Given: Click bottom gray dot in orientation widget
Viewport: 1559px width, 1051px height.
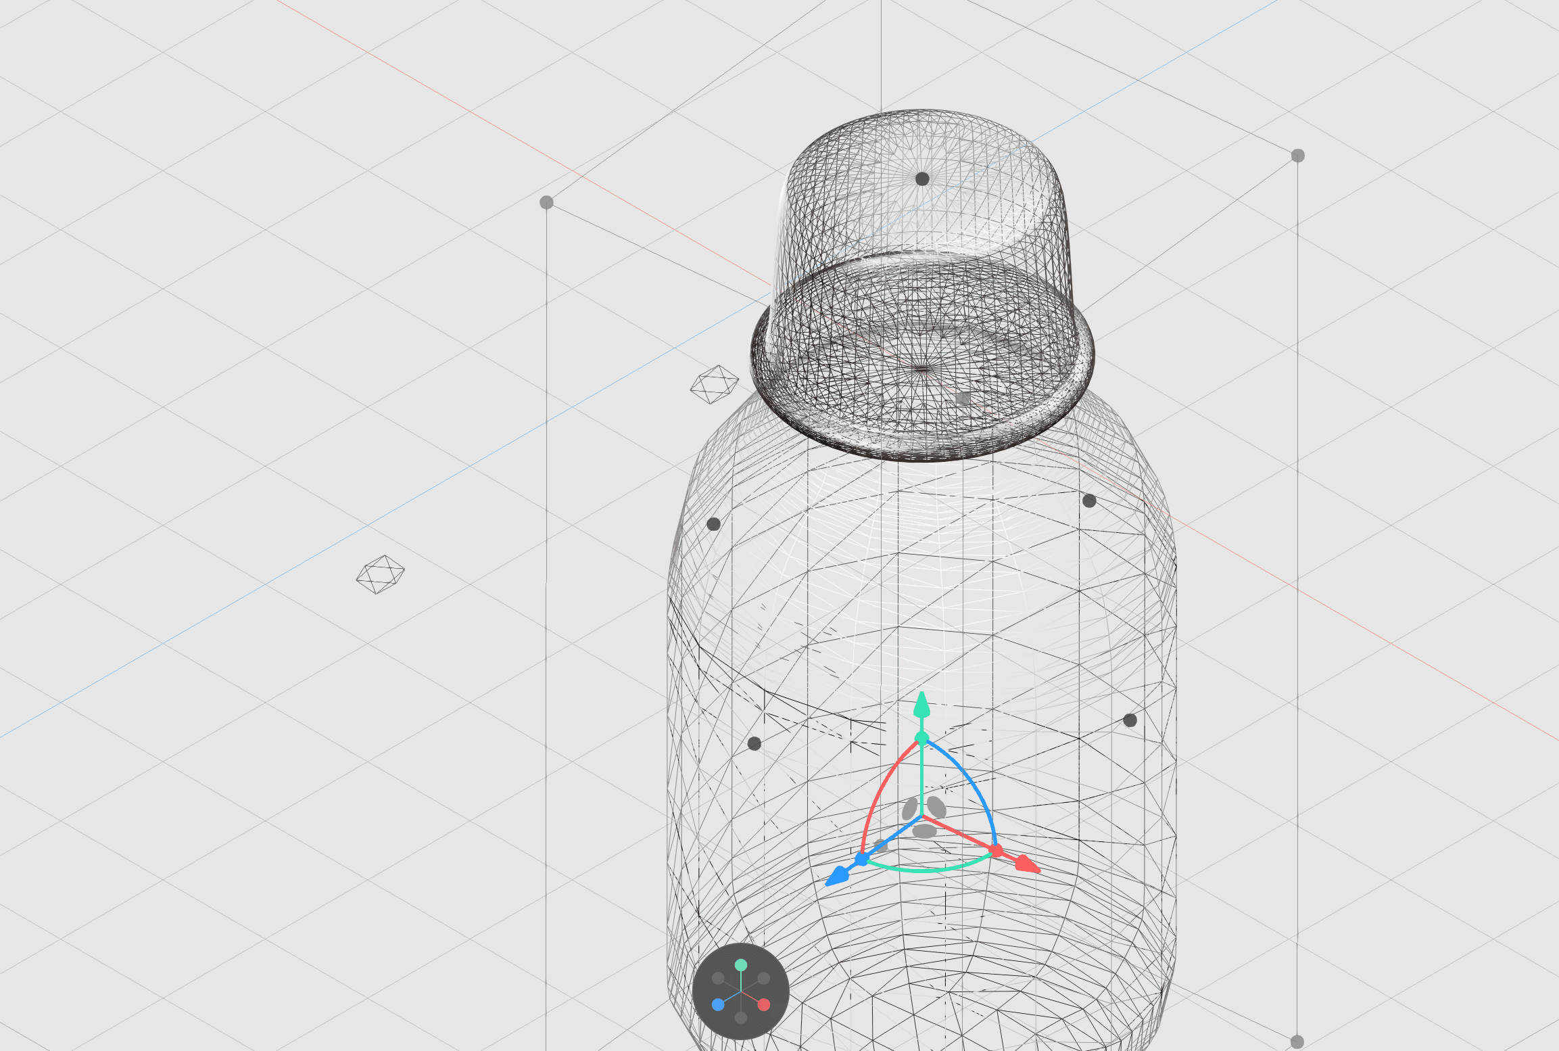Looking at the screenshot, I should point(741,1018).
